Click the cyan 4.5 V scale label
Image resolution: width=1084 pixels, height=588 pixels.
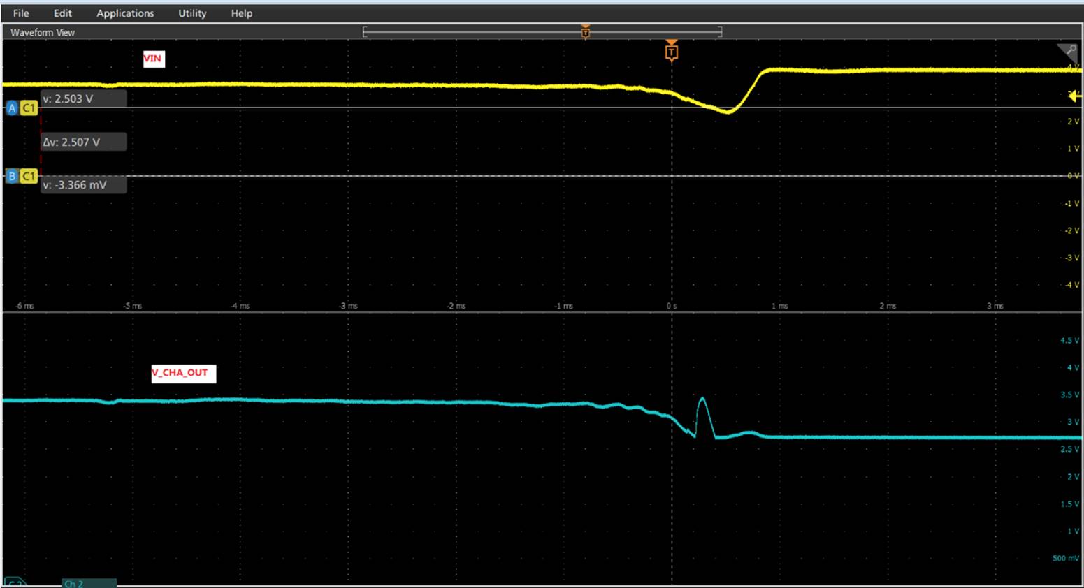coord(1070,341)
